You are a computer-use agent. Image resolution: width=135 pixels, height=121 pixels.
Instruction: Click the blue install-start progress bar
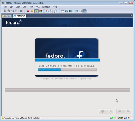(67, 70)
